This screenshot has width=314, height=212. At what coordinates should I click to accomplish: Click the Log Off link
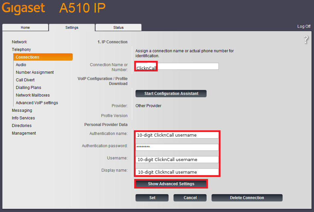point(304,26)
